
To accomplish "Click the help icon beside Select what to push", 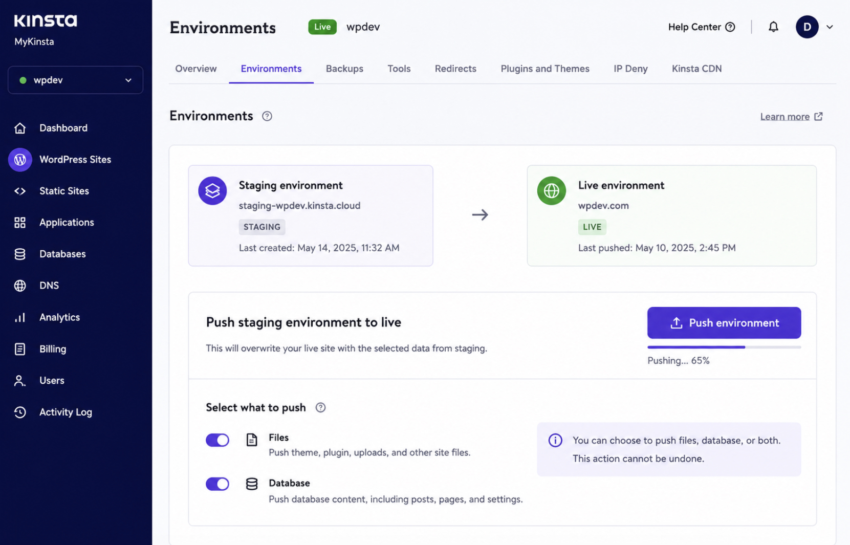I will (x=320, y=407).
